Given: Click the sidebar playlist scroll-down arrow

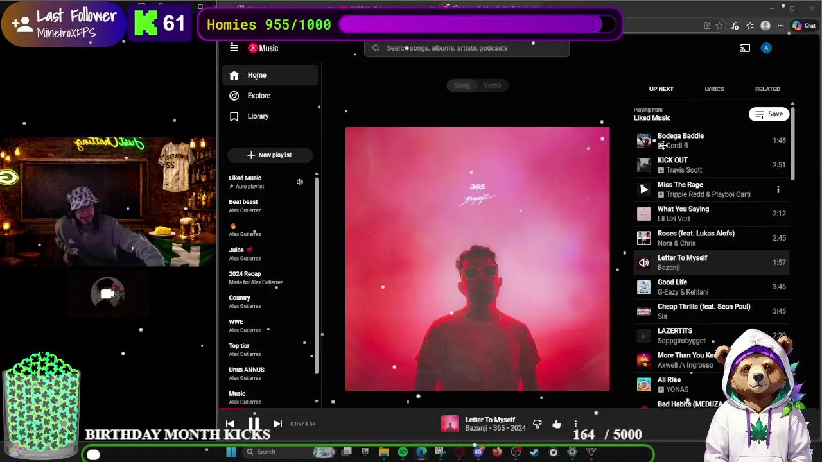Looking at the screenshot, I should click(x=316, y=401).
